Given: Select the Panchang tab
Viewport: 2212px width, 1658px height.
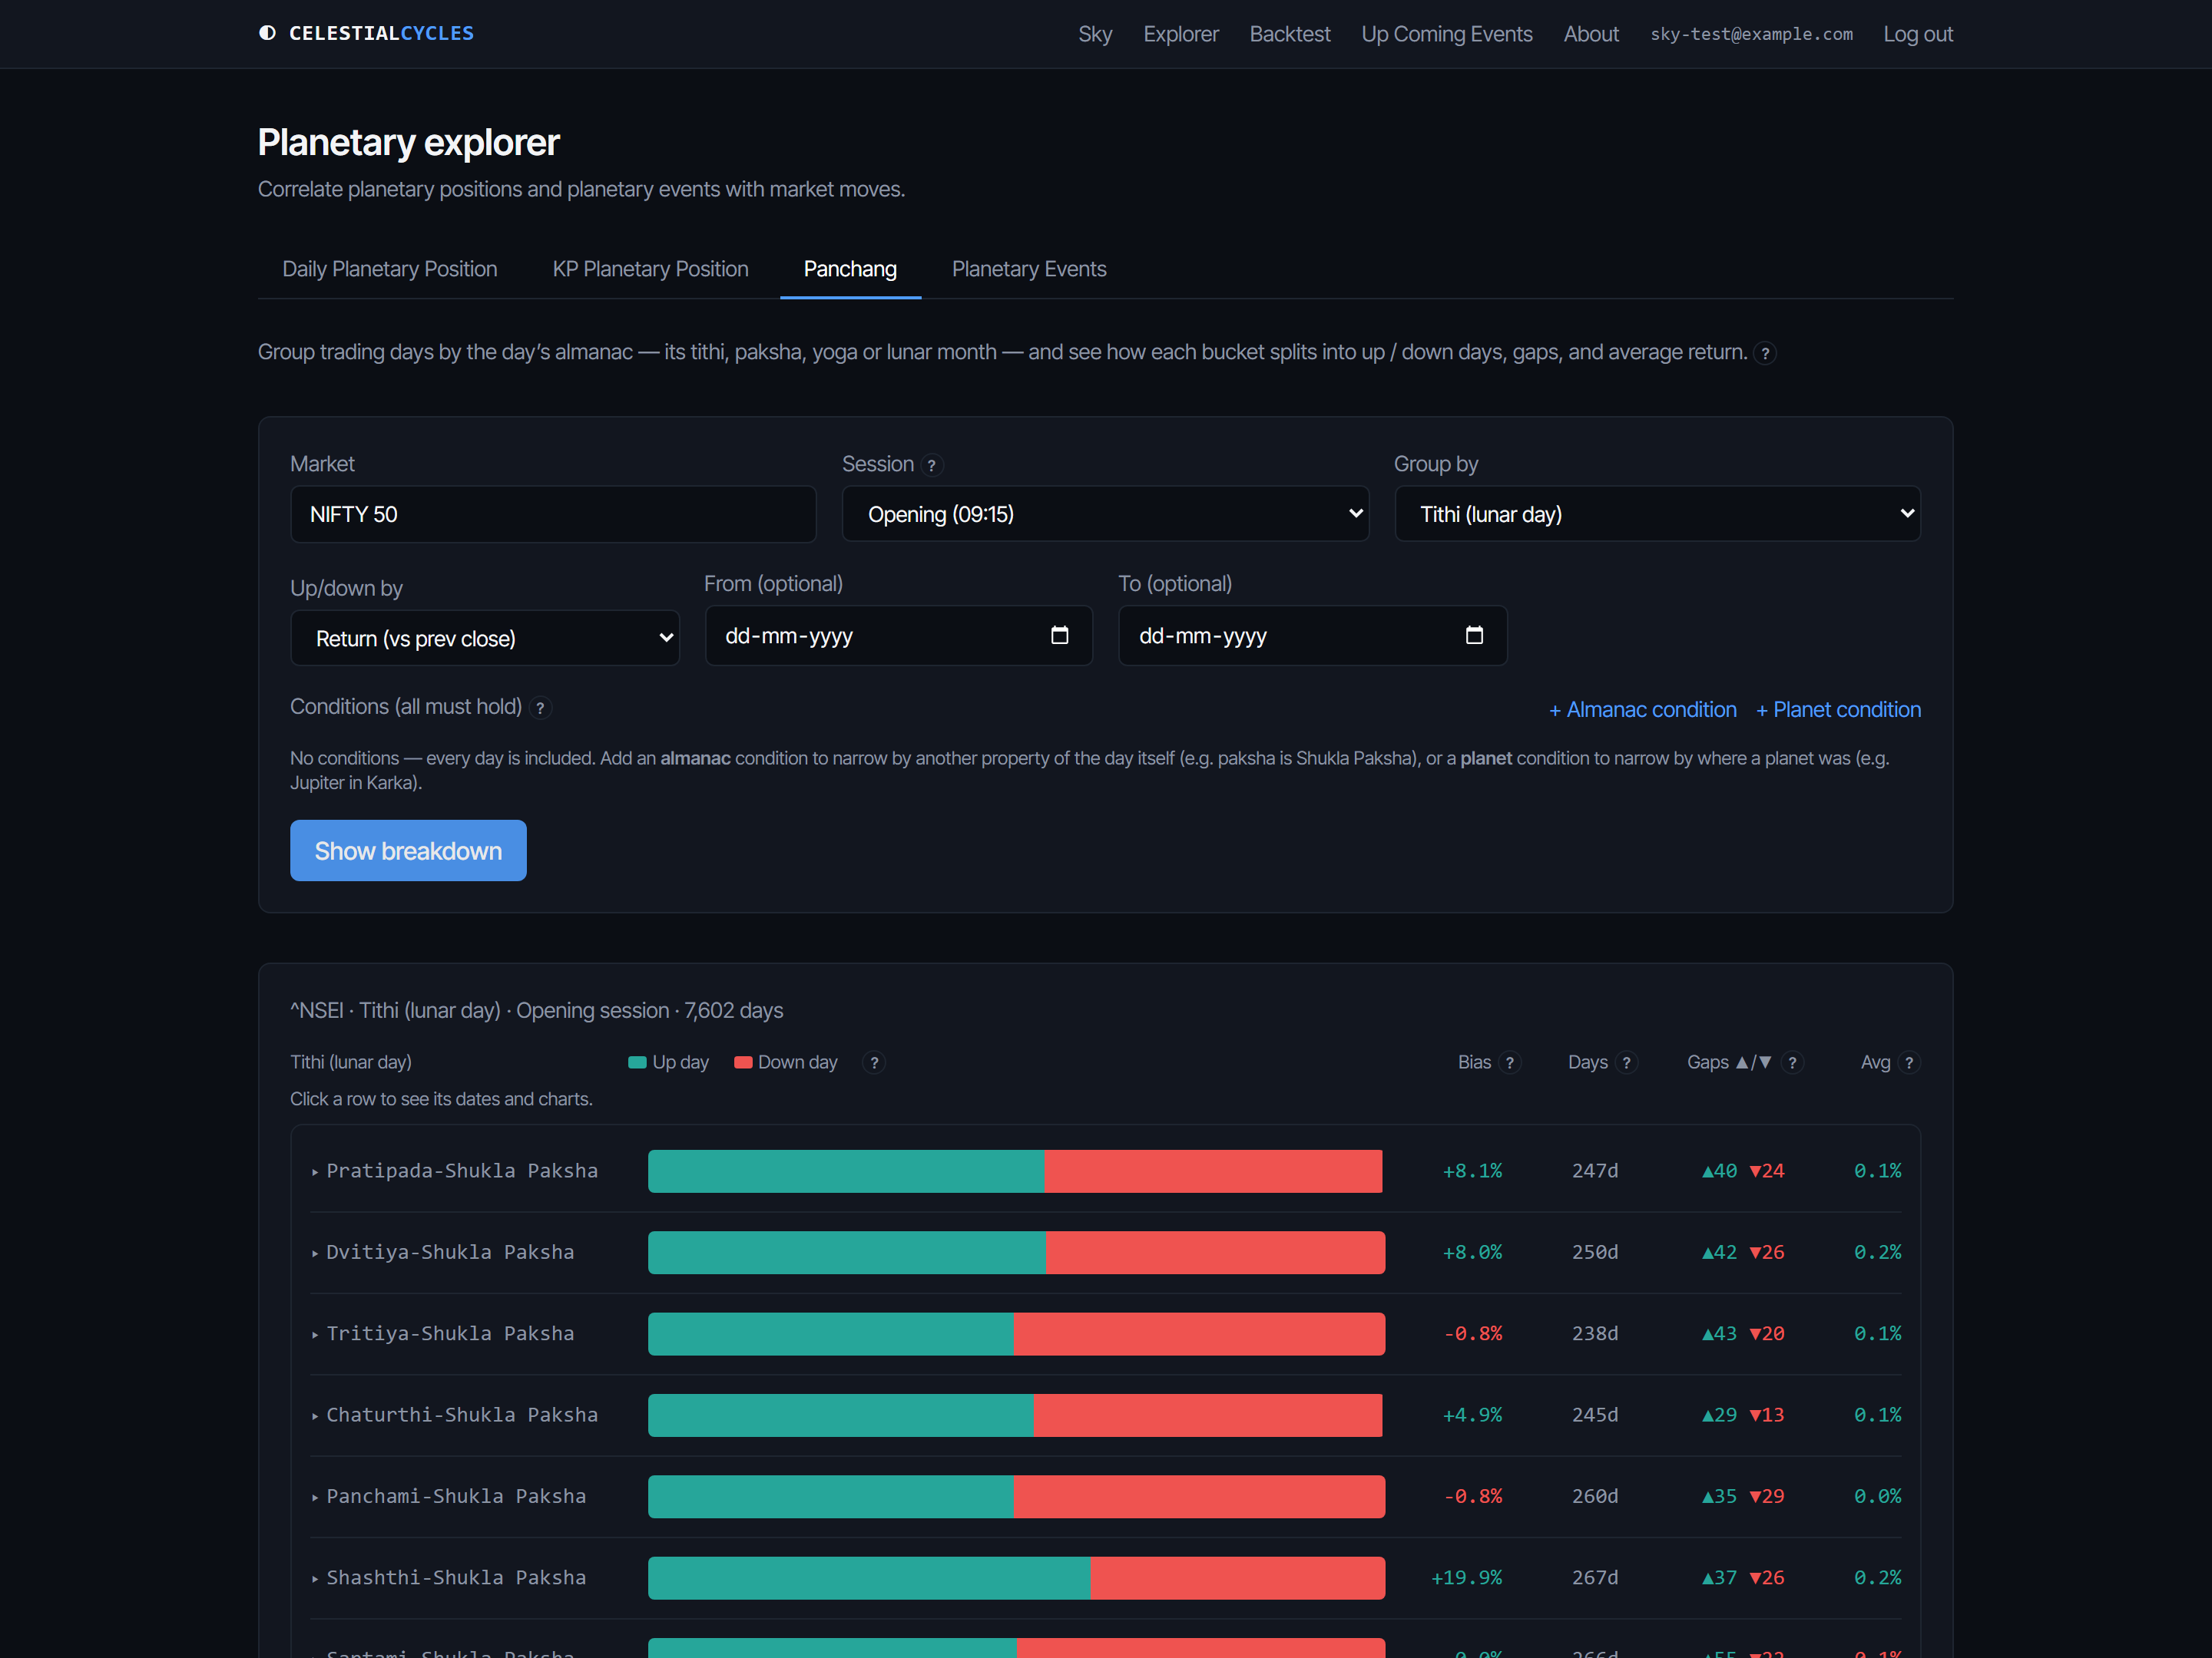Looking at the screenshot, I should coord(850,269).
